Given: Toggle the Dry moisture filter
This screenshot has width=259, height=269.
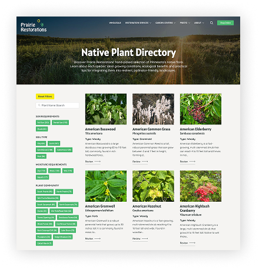Looking at the screenshot, I should pyautogui.click(x=41, y=170).
